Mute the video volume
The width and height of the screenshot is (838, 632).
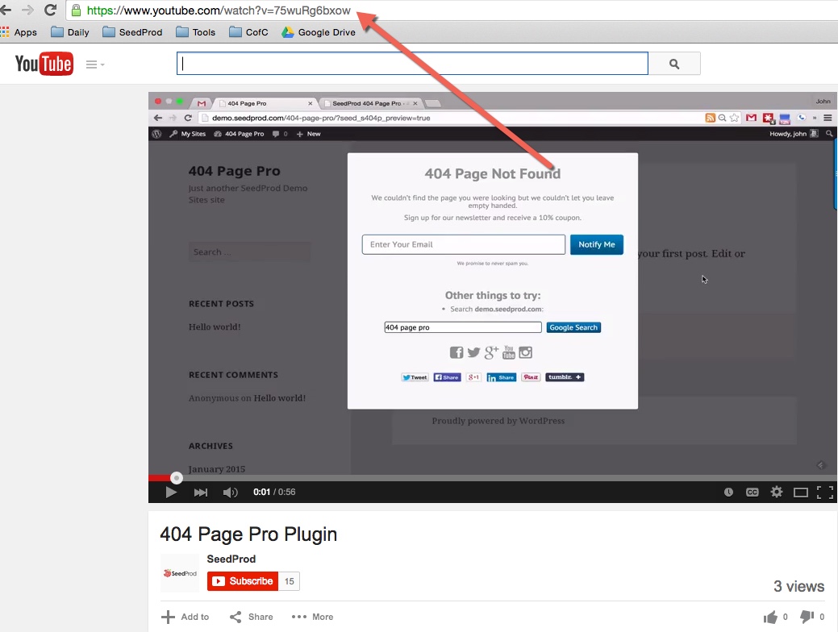coord(230,492)
